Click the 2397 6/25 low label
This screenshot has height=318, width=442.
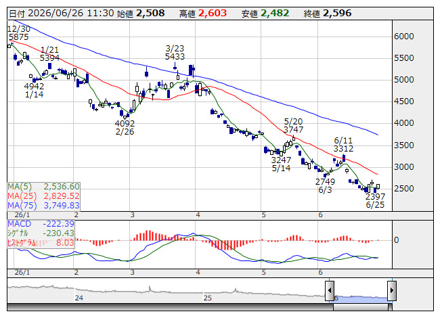click(375, 200)
